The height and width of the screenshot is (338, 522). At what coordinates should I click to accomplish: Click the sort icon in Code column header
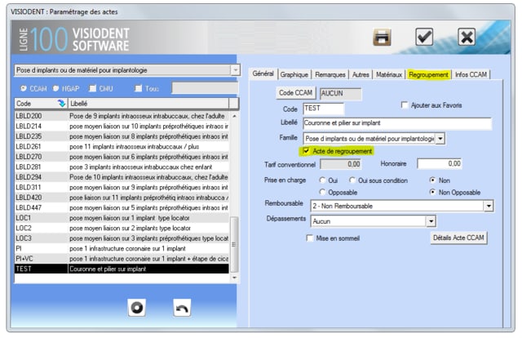tap(61, 105)
